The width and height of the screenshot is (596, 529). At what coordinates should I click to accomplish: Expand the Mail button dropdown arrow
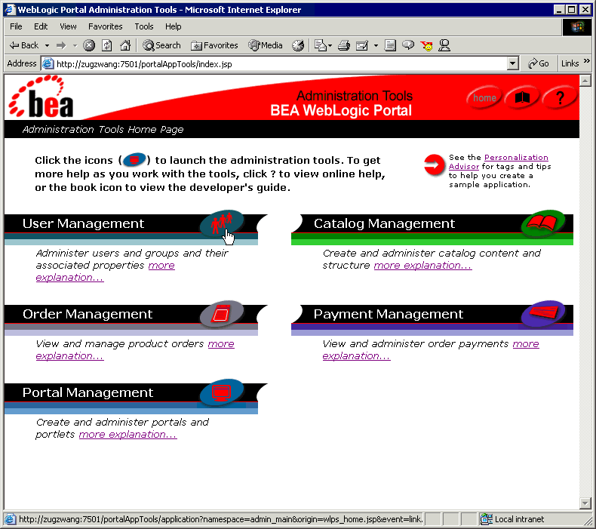point(330,45)
